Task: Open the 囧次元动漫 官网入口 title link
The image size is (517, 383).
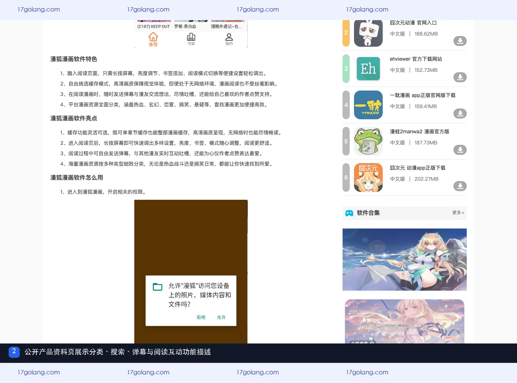Action: pos(413,23)
